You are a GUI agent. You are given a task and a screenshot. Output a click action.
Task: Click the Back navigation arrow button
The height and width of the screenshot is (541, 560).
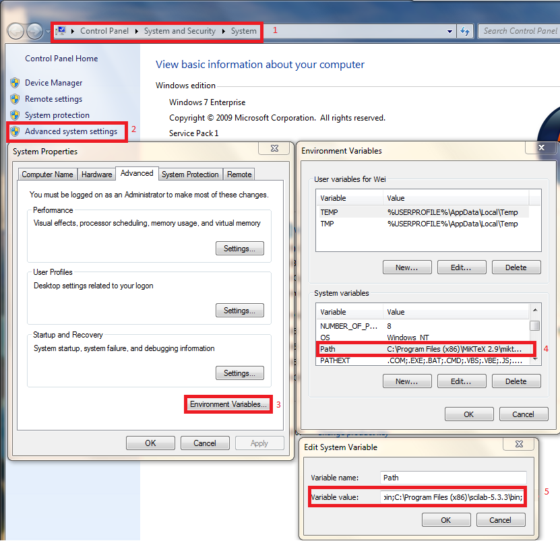15,32
